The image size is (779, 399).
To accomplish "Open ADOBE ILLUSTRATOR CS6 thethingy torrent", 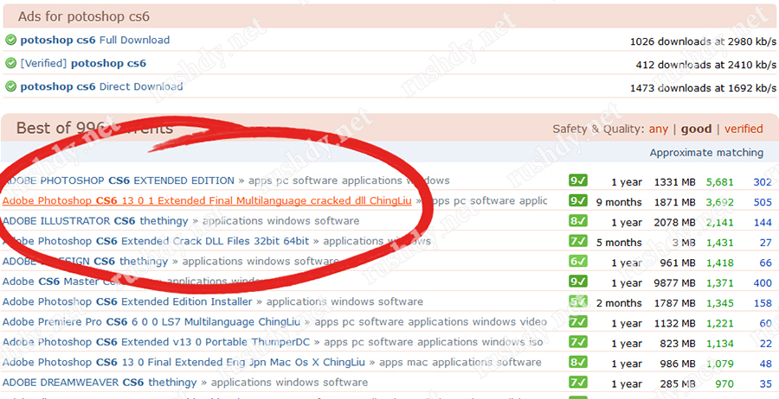I will click(95, 221).
